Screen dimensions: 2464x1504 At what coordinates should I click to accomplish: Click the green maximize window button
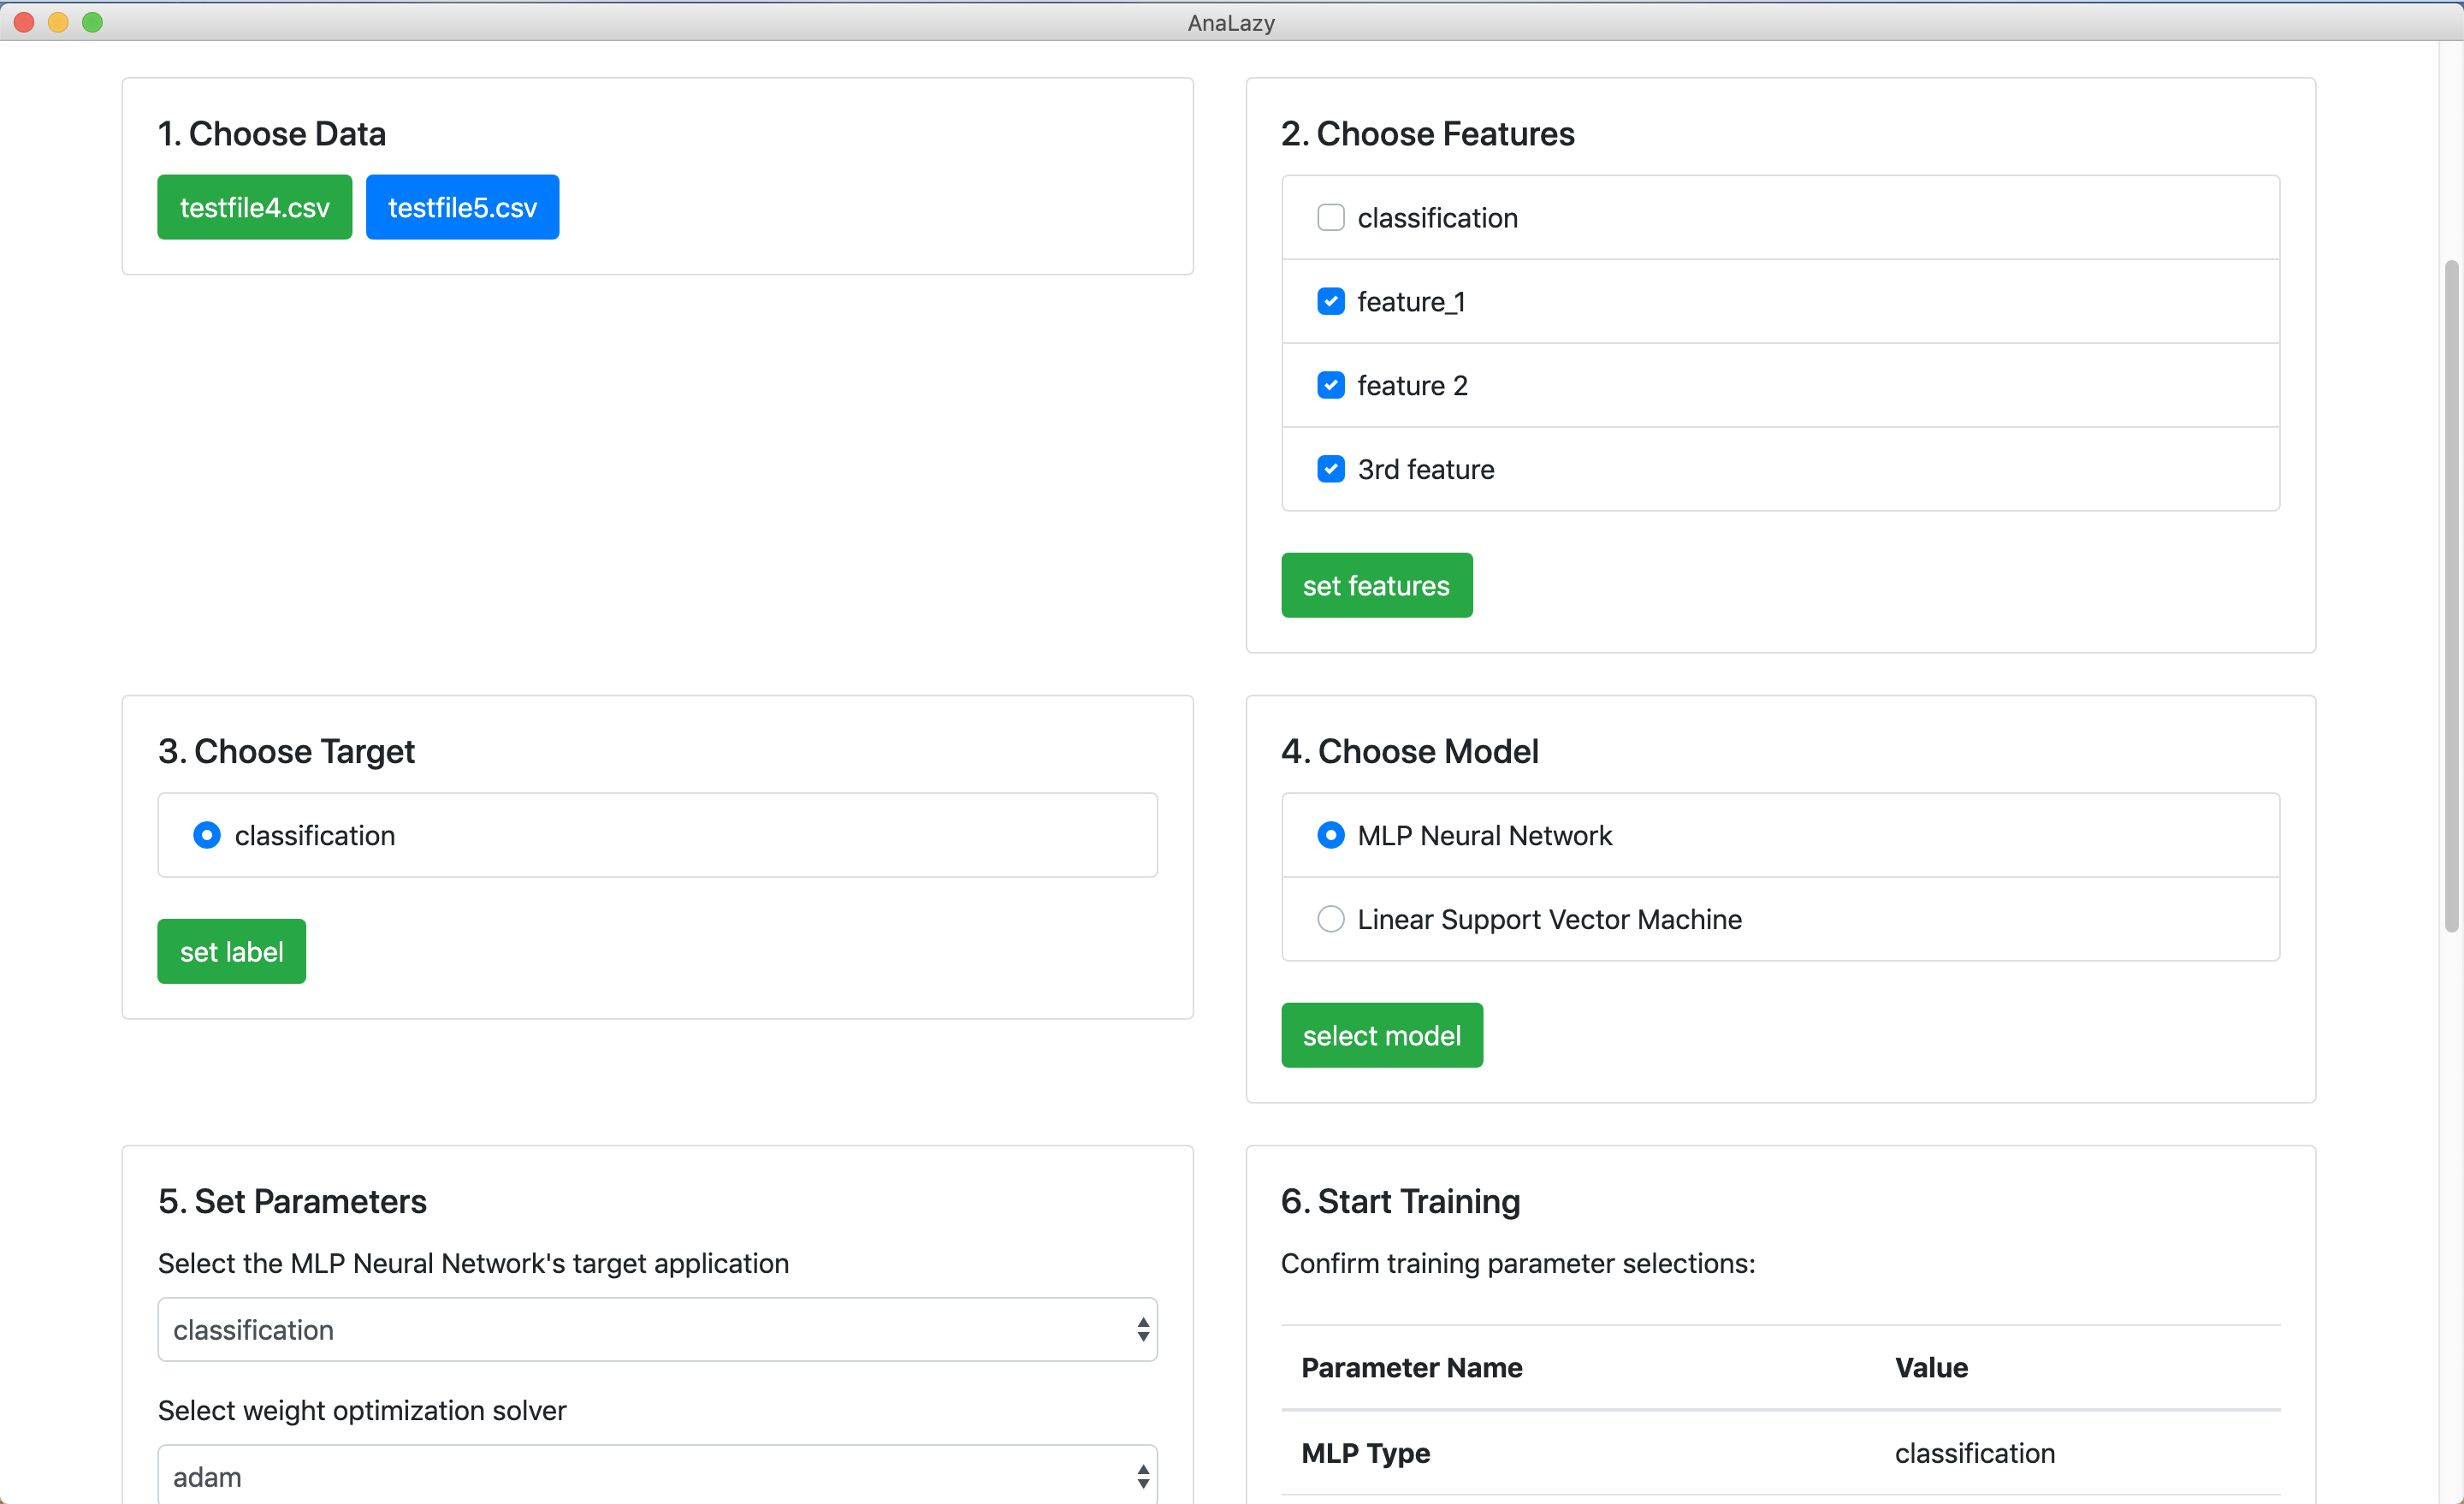pos(92,22)
